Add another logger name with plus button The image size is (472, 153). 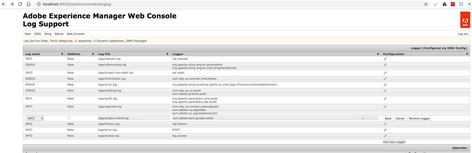[x=363, y=118]
